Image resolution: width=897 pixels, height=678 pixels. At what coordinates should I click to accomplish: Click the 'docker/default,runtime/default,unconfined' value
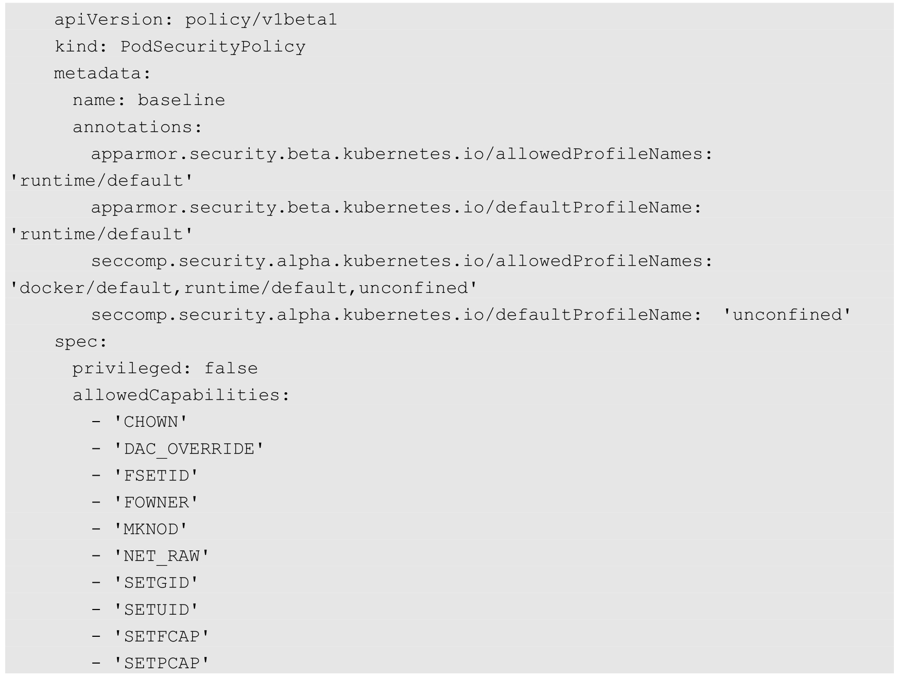click(x=244, y=288)
